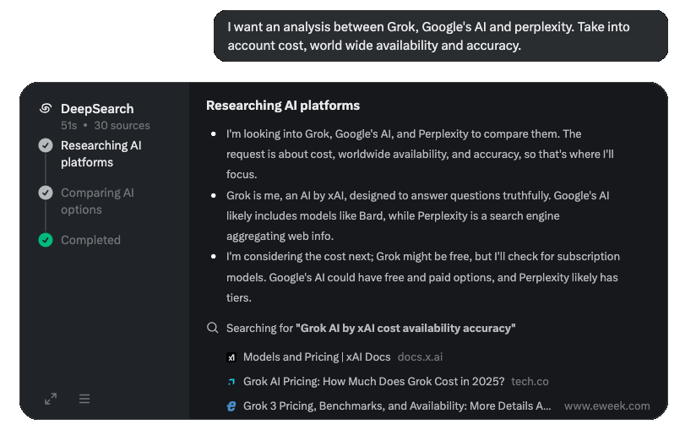Viewport: 696px width, 430px height.
Task: Click the eWeek favicon icon
Action: [231, 406]
